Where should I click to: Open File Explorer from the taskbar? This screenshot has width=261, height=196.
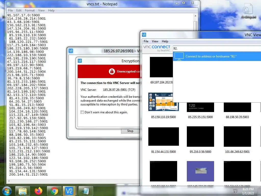(x=23, y=191)
